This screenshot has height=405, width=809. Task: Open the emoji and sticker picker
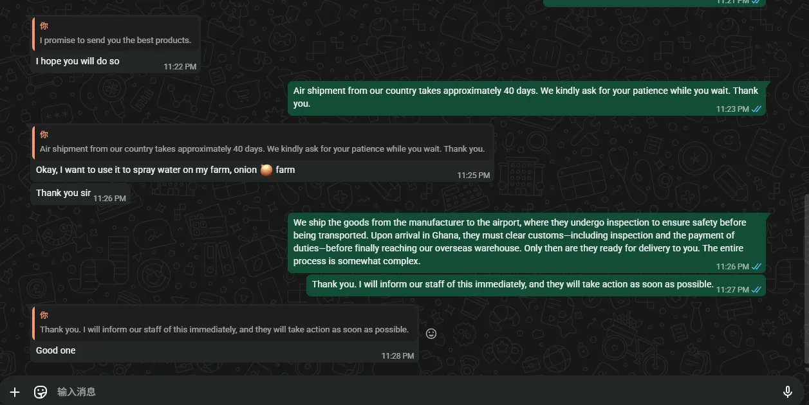coord(41,392)
